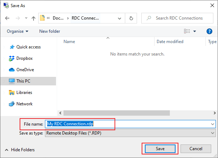Click the Save button

click(x=160, y=148)
